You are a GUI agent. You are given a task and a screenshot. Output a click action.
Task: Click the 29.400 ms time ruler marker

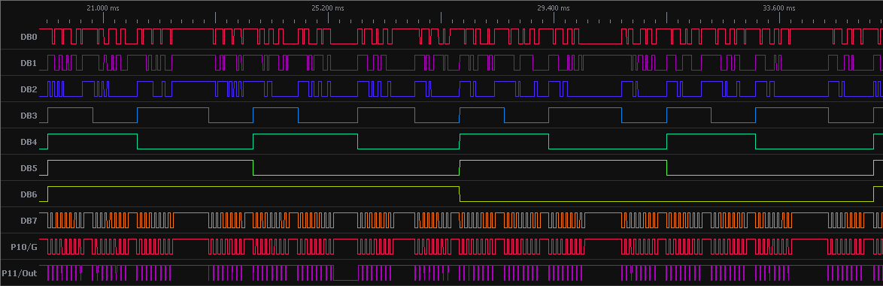(x=554, y=8)
